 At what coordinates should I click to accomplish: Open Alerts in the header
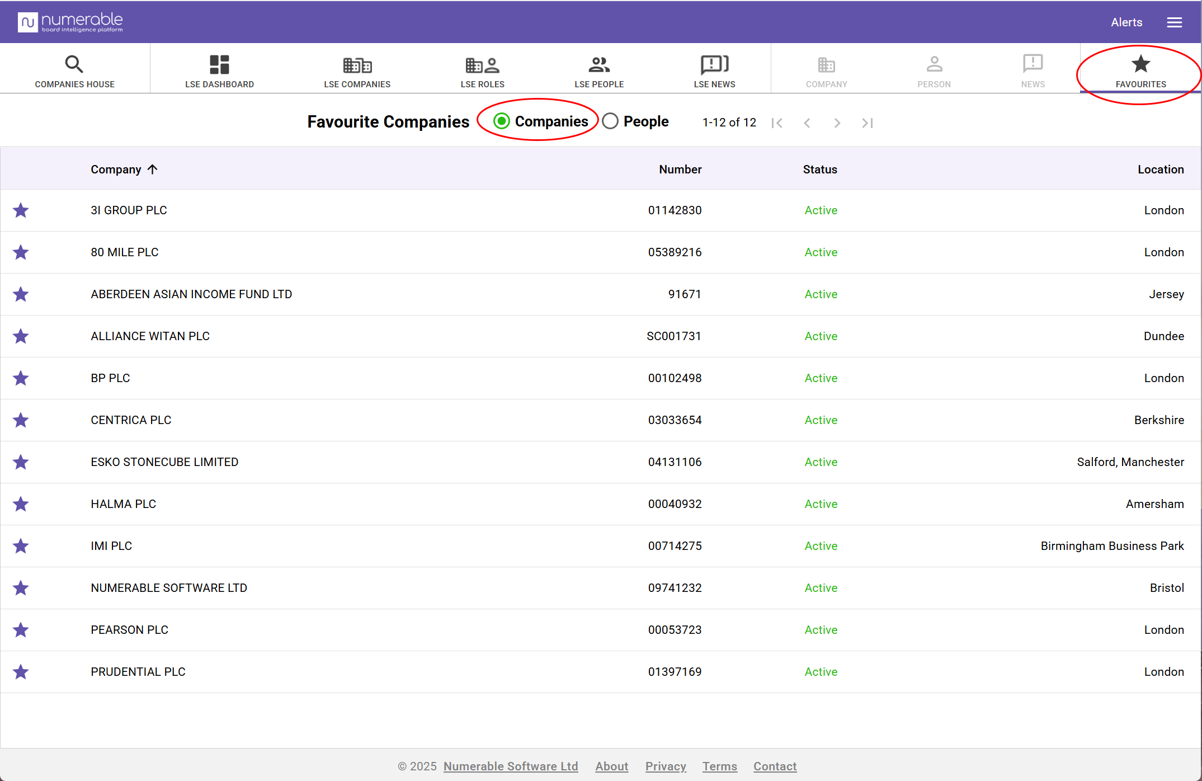pos(1126,22)
